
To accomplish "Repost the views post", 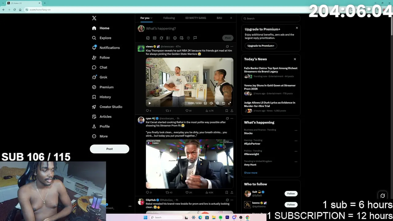I will (168, 111).
